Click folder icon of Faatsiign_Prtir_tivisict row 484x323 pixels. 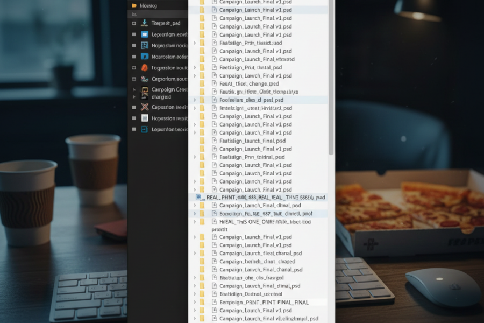pos(202,43)
